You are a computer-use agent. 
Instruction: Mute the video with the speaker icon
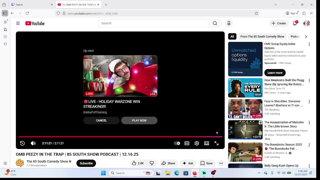click(x=33, y=143)
